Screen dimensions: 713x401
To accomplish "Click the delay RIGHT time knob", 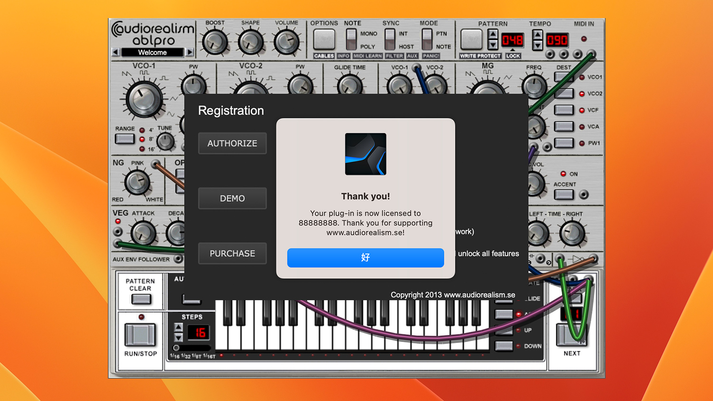I will coord(572,233).
